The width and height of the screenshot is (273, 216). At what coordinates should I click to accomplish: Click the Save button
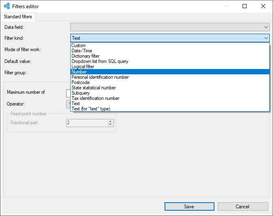(x=189, y=206)
